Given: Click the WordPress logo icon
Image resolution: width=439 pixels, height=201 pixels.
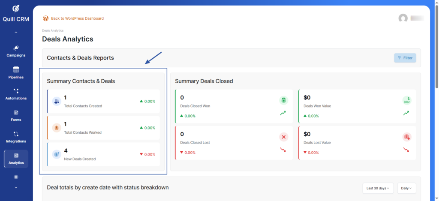Looking at the screenshot, I should coord(45,18).
